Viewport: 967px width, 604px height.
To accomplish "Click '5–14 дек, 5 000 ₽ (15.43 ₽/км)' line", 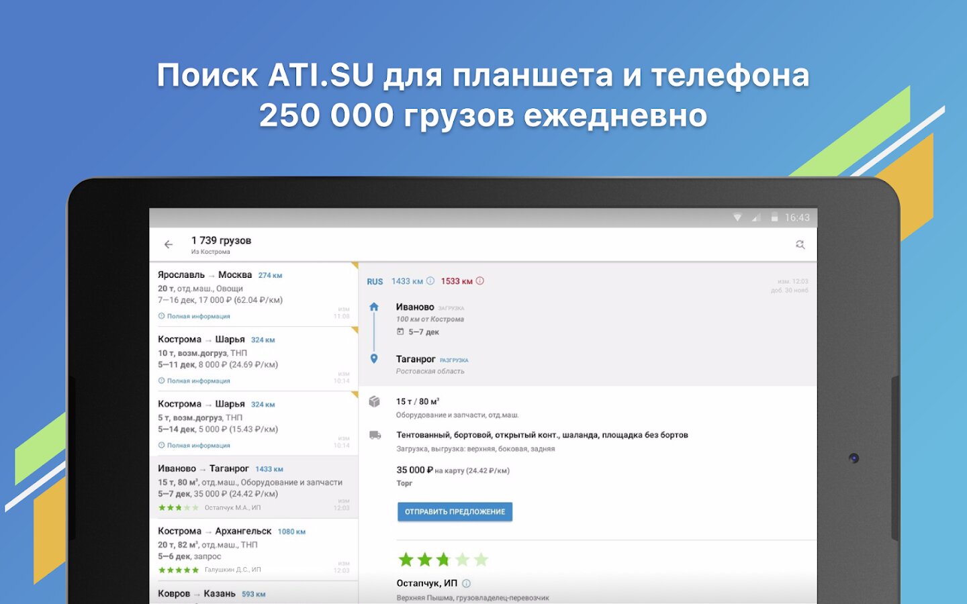I will coord(218,429).
